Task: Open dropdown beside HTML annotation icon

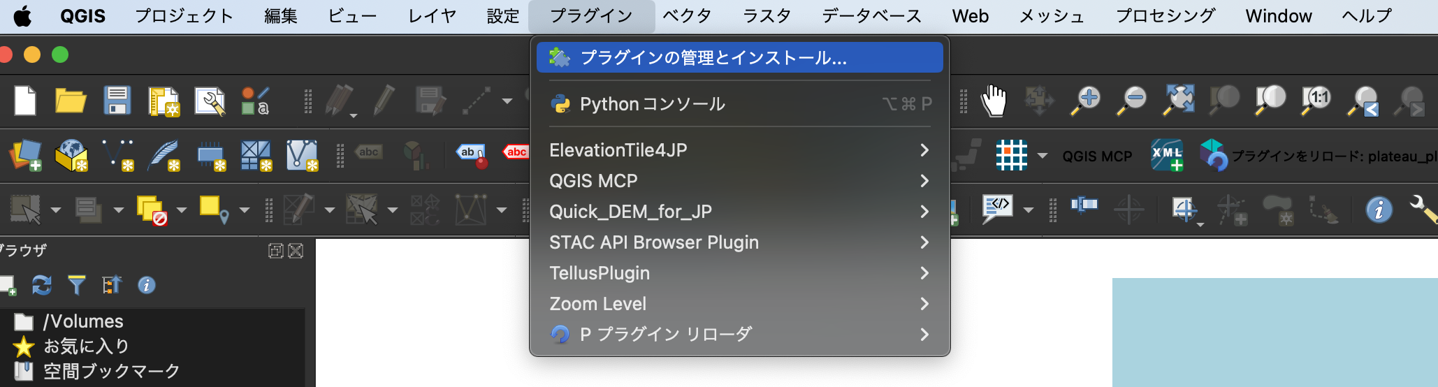Action: (x=1029, y=210)
